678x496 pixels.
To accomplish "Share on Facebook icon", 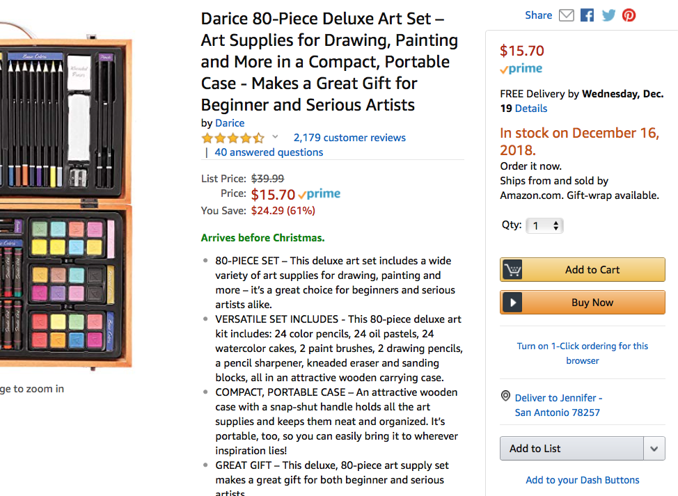I will click(x=588, y=15).
